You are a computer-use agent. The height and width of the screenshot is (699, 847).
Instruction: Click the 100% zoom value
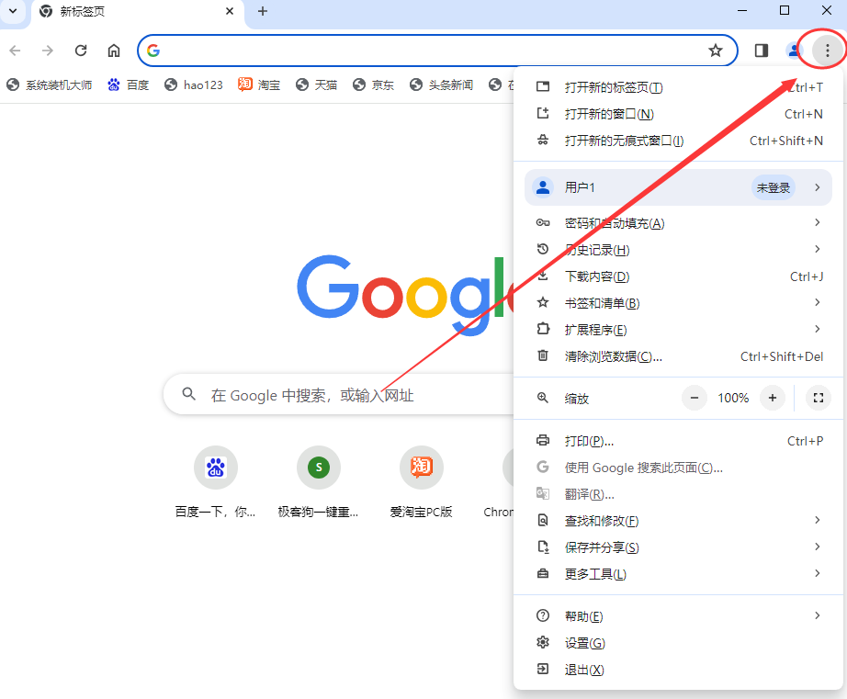[x=733, y=398]
